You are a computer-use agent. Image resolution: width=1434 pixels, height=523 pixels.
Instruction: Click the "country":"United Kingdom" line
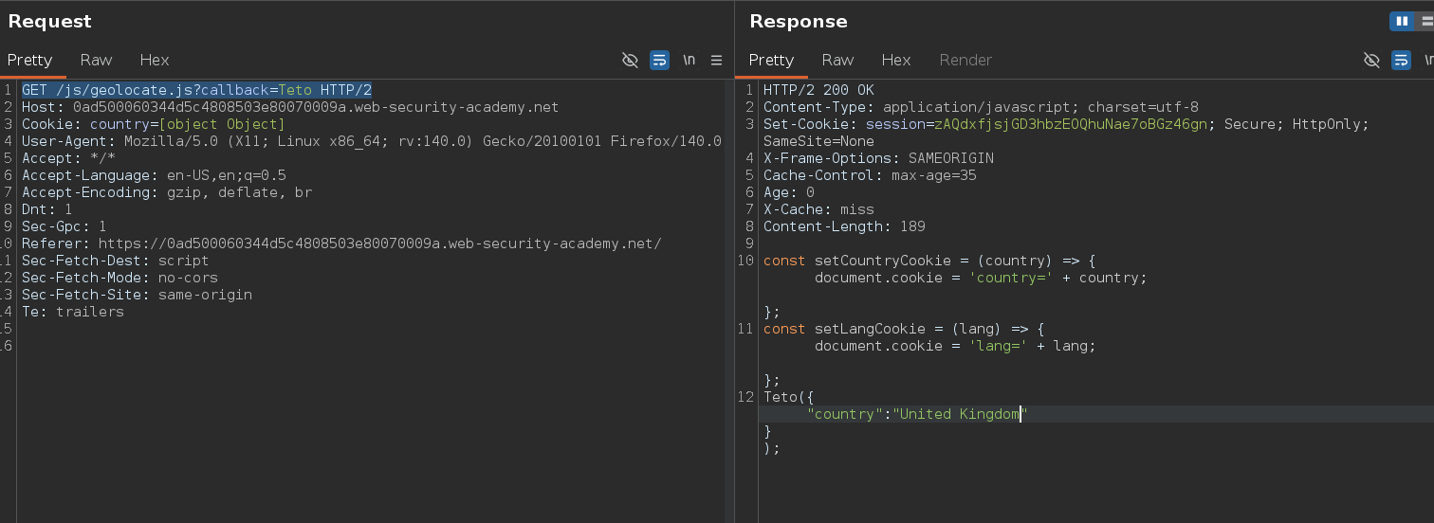click(x=917, y=414)
